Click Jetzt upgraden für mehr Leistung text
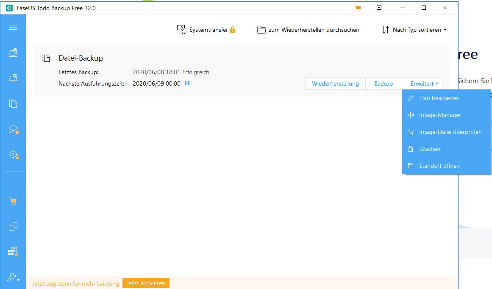The width and height of the screenshot is (492, 289). pyautogui.click(x=76, y=283)
